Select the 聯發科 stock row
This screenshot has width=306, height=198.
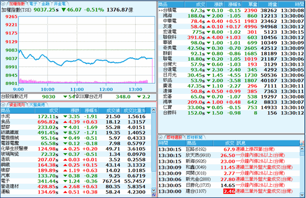(231, 37)
